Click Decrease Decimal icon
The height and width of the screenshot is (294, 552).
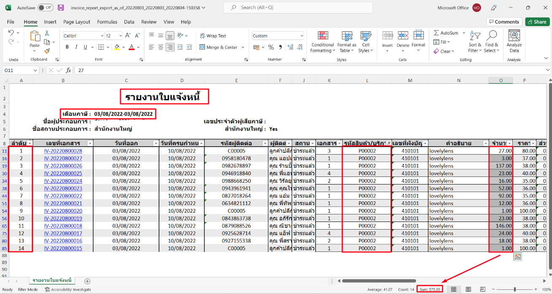point(299,47)
